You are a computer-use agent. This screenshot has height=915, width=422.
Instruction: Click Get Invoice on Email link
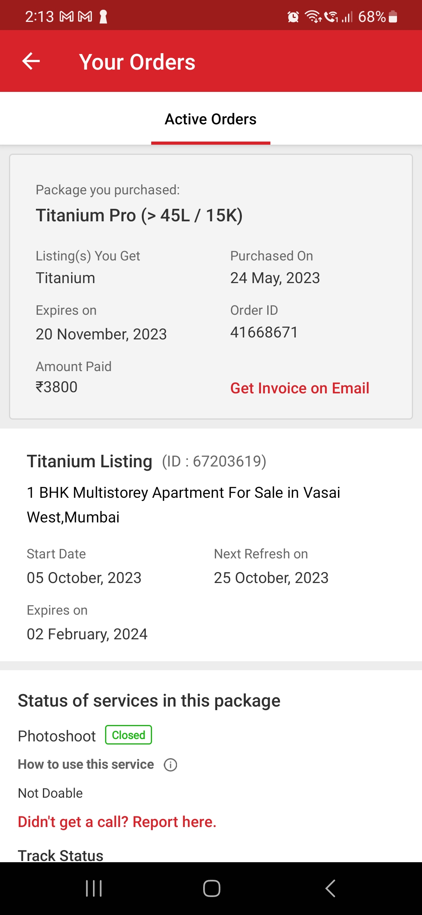(300, 388)
